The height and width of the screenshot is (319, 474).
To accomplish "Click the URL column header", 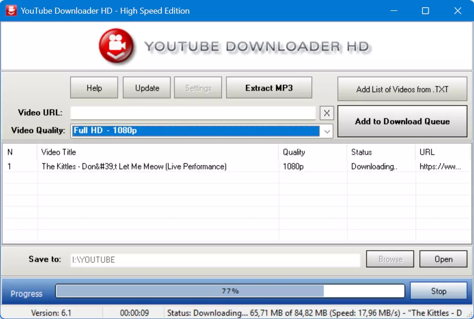I will pos(427,152).
